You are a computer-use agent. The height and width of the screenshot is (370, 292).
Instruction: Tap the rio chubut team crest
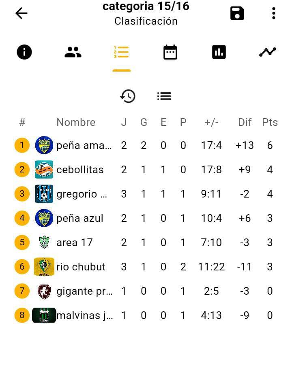click(44, 267)
